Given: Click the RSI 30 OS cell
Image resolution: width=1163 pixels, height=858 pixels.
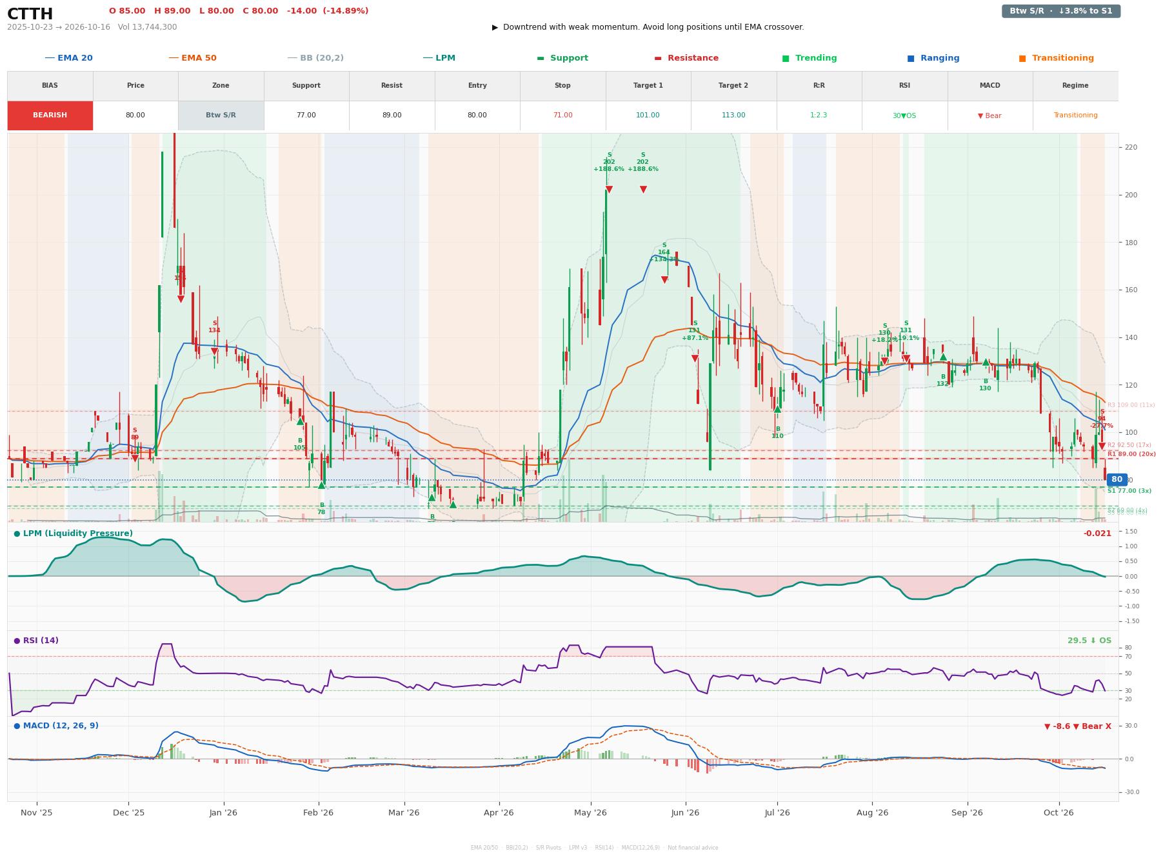Looking at the screenshot, I should click(x=904, y=115).
